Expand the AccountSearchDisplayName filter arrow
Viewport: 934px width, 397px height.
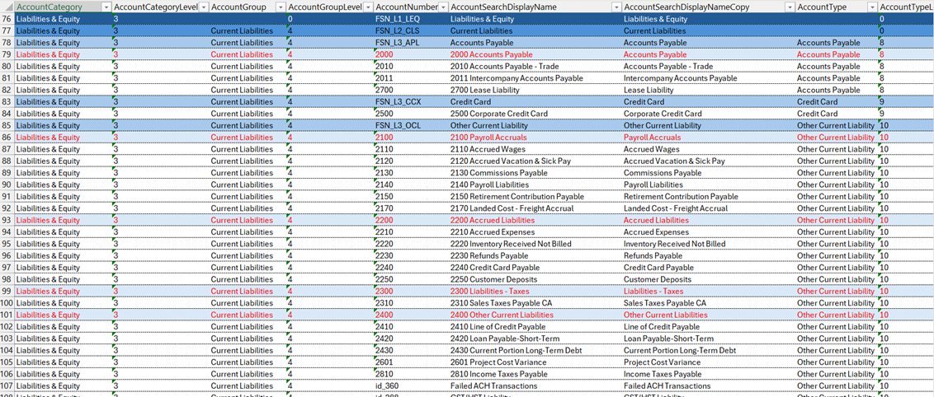(x=616, y=7)
